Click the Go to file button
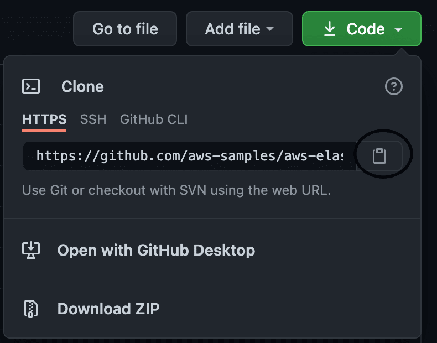The height and width of the screenshot is (343, 437). click(125, 29)
